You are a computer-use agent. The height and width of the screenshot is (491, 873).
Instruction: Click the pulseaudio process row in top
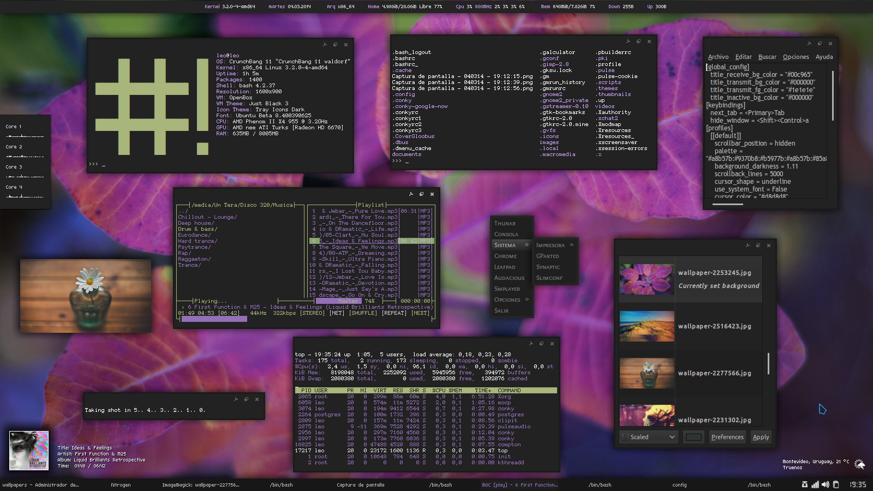point(426,427)
